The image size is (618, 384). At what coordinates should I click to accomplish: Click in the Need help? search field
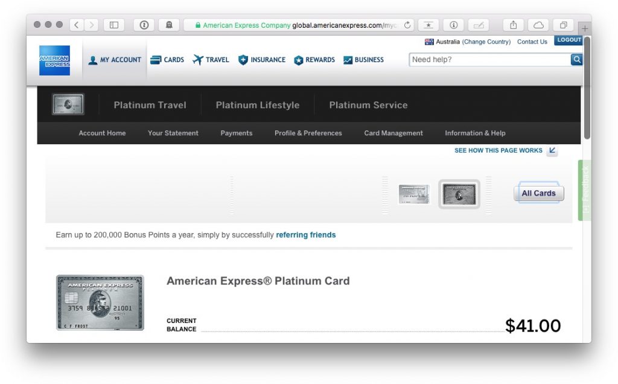[489, 60]
